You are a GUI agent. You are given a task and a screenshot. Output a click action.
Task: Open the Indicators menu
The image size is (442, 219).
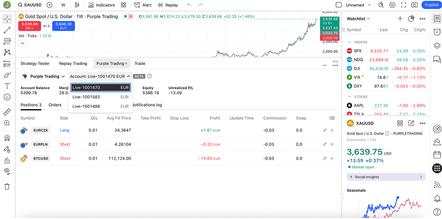102,5
